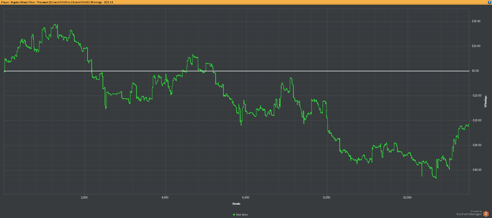
Task: Click the 2,000 hands axis label
Action: click(84, 197)
